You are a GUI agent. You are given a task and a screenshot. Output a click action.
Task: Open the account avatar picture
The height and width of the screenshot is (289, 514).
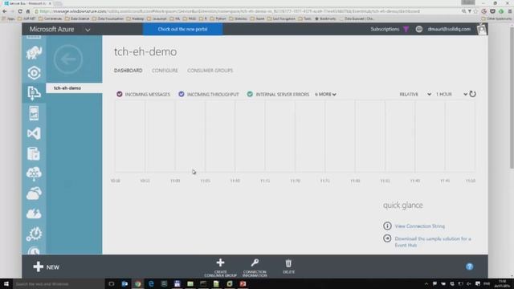482,29
